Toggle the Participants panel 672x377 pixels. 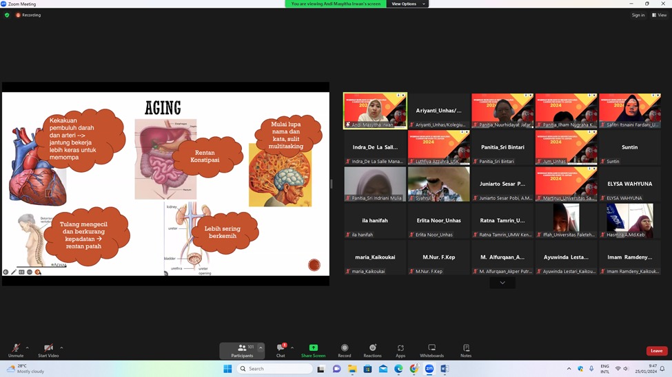coord(242,350)
